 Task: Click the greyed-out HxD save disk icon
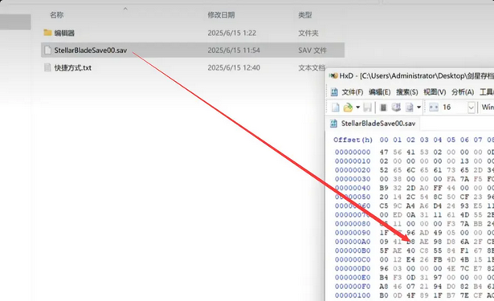(367, 108)
